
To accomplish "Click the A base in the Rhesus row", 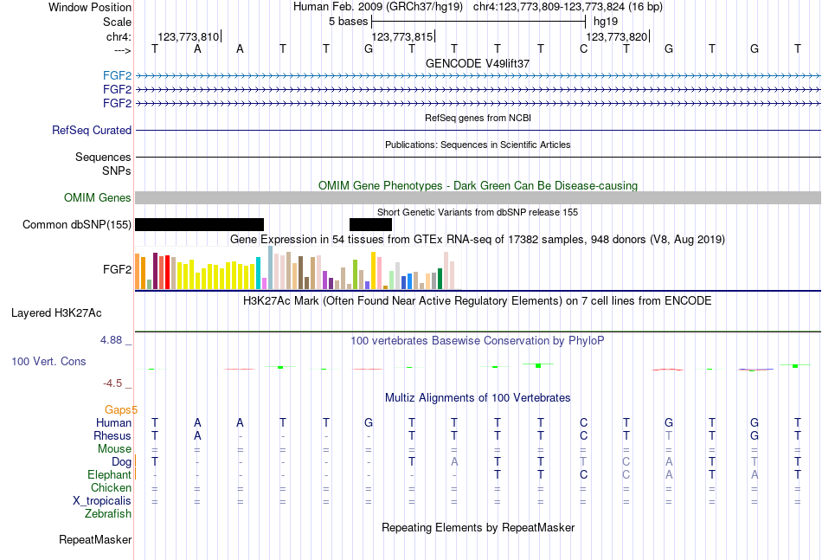I will (x=197, y=435).
